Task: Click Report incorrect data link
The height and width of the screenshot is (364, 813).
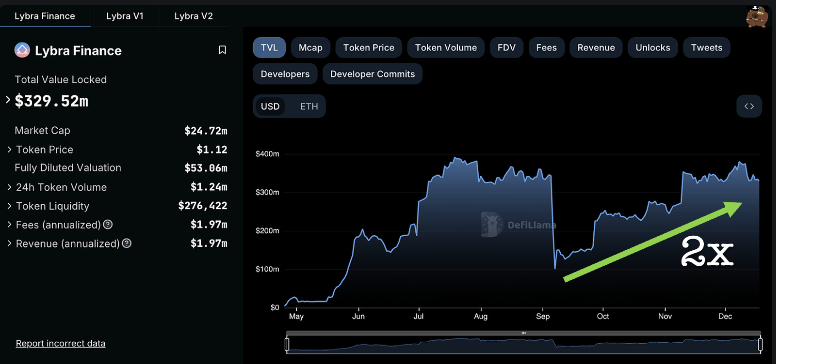Action: [x=61, y=343]
